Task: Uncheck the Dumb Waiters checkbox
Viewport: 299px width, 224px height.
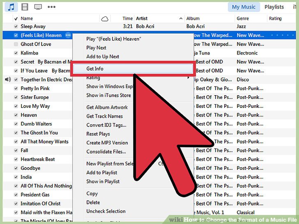Action: [x=16, y=124]
